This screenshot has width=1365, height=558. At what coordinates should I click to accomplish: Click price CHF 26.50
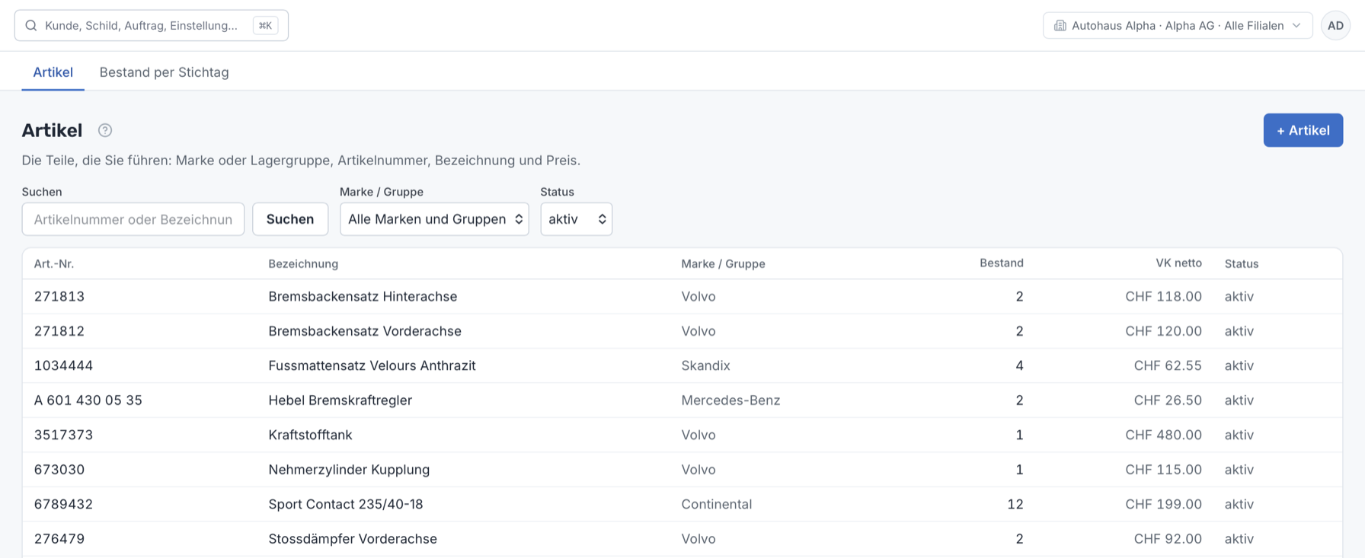click(1168, 400)
